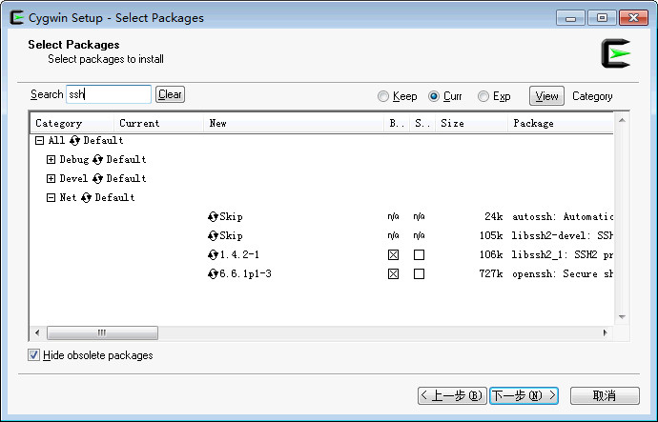Click the cycle icon next to Debug Default
Viewport: 658px width, 422px height.
(98, 160)
